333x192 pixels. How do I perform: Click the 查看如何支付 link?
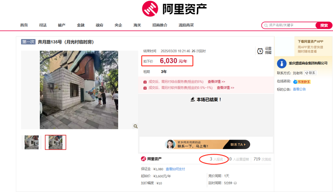(175, 169)
